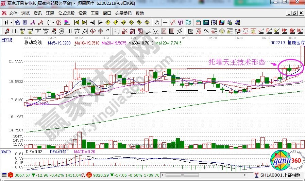Screen dimensions: 305x181
Task: Click the red zigzag line tool icon
Action: (x=172, y=22)
